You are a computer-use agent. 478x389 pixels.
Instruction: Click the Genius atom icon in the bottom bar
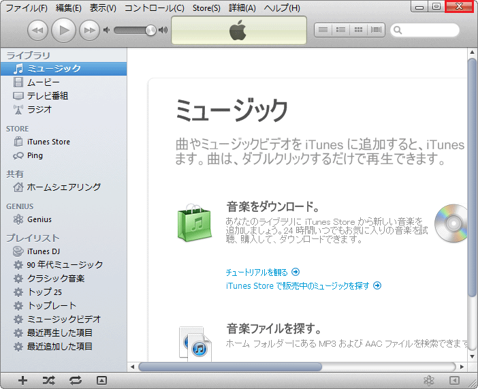pyautogui.click(x=428, y=380)
